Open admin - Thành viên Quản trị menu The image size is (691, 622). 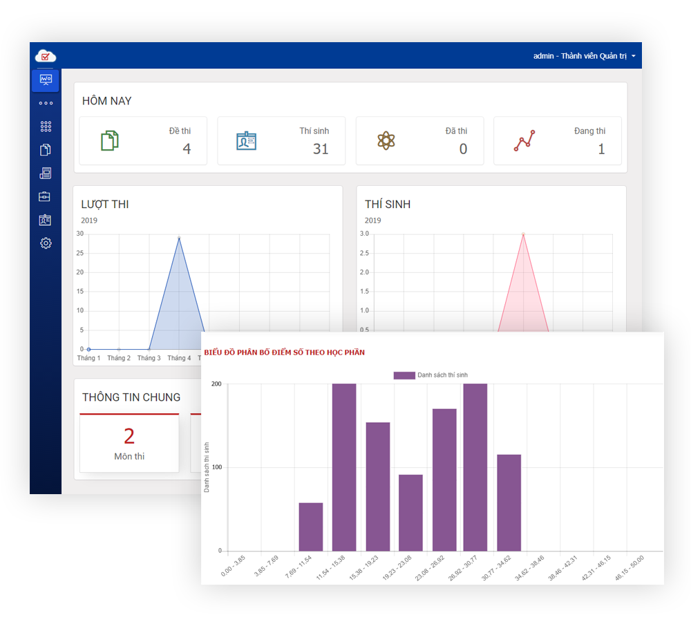[585, 56]
